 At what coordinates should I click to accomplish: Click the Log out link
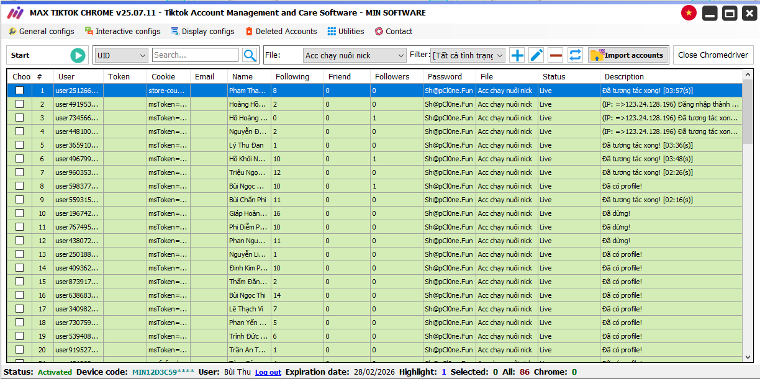pos(268,372)
